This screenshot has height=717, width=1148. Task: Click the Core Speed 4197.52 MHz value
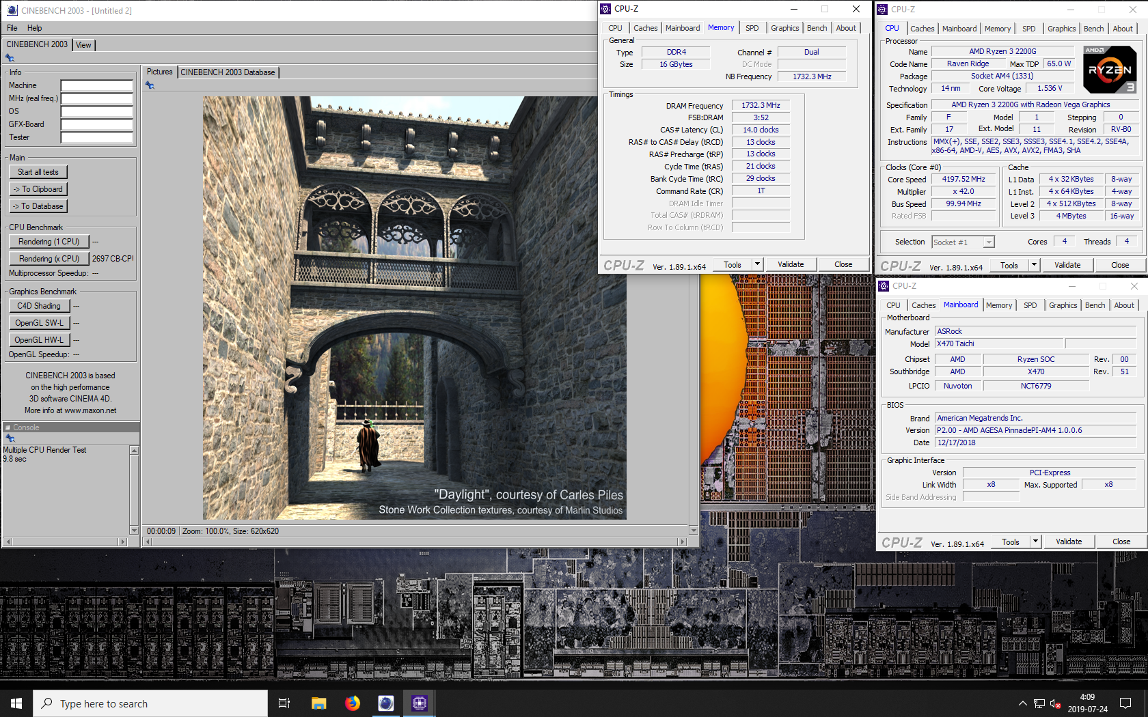963,179
